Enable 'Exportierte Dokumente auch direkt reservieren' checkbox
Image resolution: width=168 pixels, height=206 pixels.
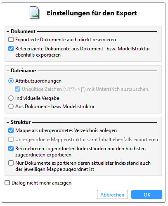click(11, 40)
